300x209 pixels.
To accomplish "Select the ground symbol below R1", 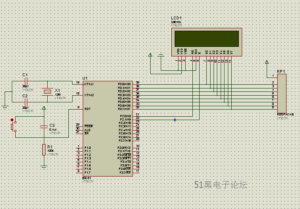I will tap(44, 167).
